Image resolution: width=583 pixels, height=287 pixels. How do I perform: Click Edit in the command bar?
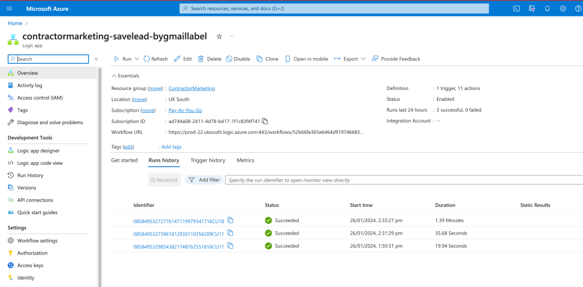(x=183, y=59)
